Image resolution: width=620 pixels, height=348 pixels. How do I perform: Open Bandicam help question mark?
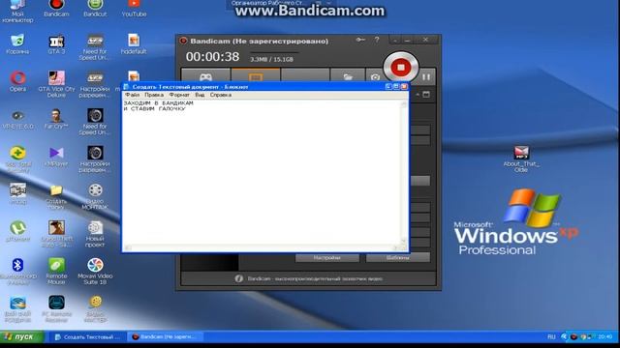377,40
